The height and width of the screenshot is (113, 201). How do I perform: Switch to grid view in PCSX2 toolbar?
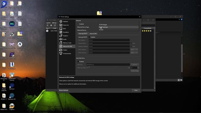pyautogui.click(x=51, y=25)
